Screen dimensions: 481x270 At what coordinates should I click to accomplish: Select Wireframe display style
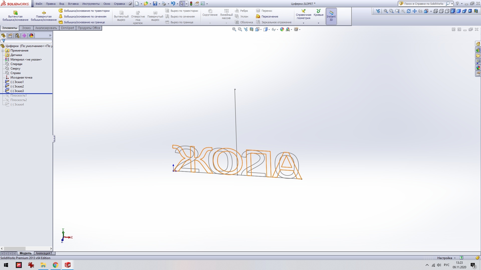(x=436, y=11)
